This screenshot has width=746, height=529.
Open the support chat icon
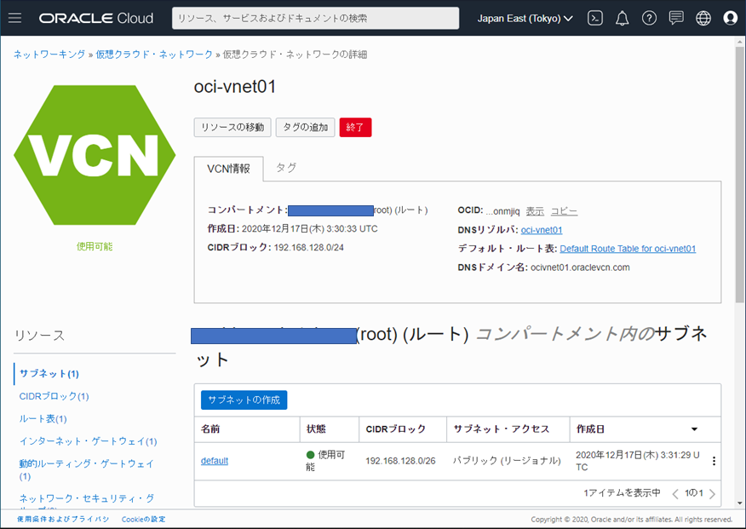[676, 18]
